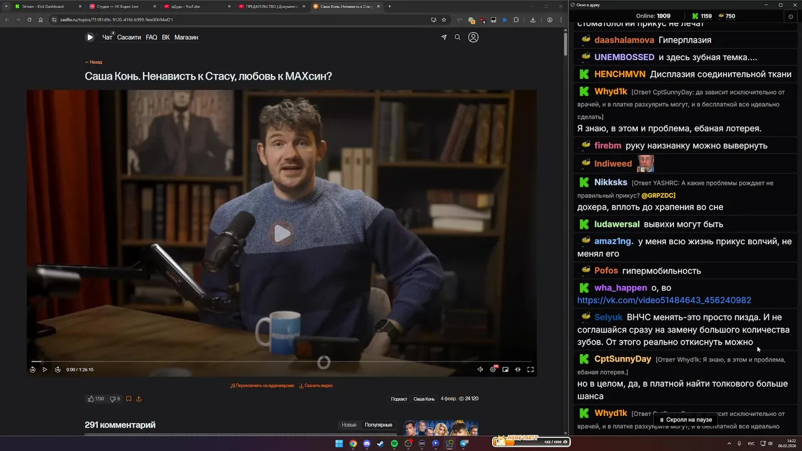This screenshot has width=802, height=451.
Task: Open Steam from taskbar
Action: 380,443
